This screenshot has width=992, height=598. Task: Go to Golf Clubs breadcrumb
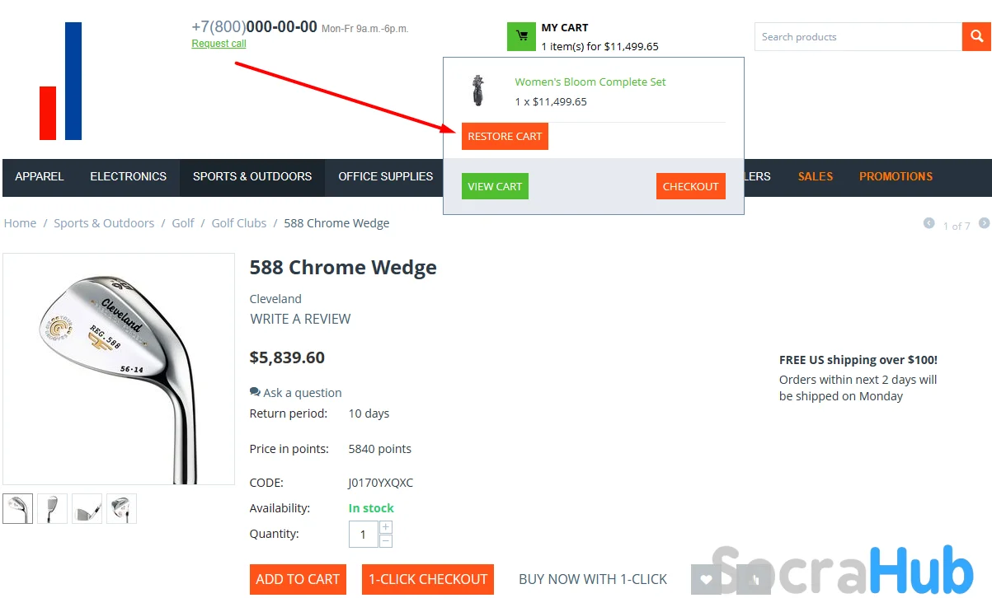point(239,223)
